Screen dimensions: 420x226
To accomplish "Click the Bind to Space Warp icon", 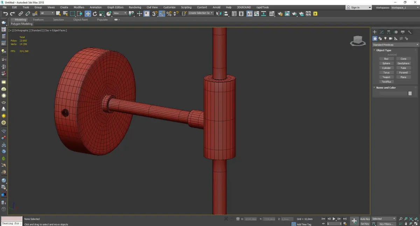I will [x=35, y=14].
